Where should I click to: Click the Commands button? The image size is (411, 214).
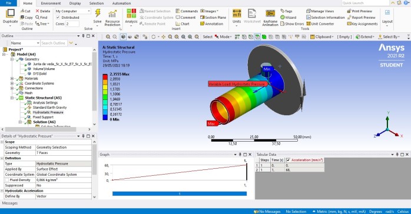pos(187,11)
